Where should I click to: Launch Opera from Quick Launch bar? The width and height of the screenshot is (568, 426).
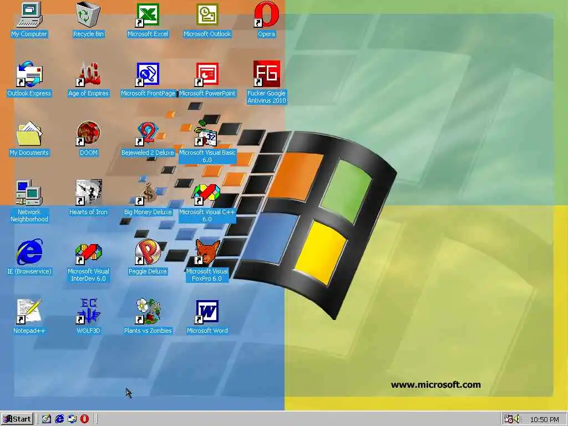click(x=85, y=419)
